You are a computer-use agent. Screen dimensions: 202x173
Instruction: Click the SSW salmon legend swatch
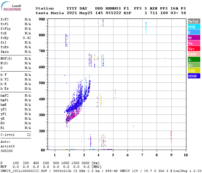pos(194,54)
